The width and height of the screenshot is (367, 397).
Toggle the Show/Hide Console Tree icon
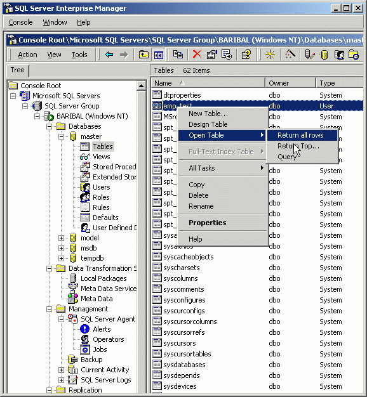[159, 55]
